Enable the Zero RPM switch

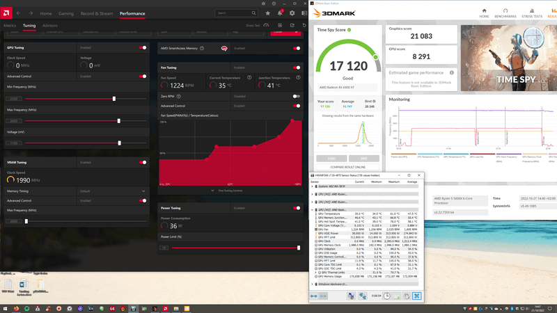click(297, 96)
